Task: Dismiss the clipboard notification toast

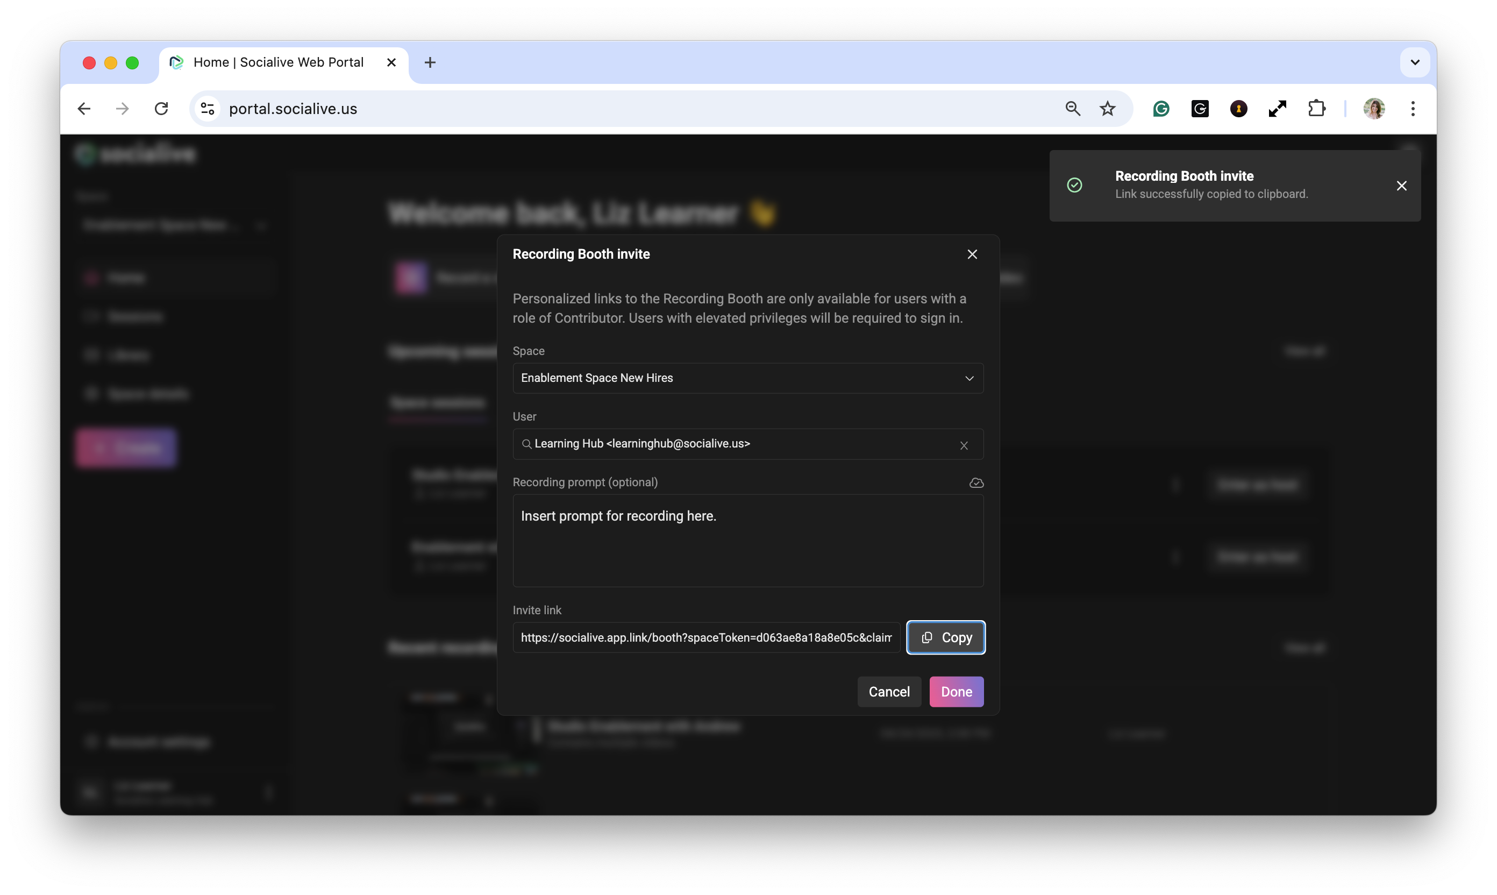Action: (x=1401, y=186)
